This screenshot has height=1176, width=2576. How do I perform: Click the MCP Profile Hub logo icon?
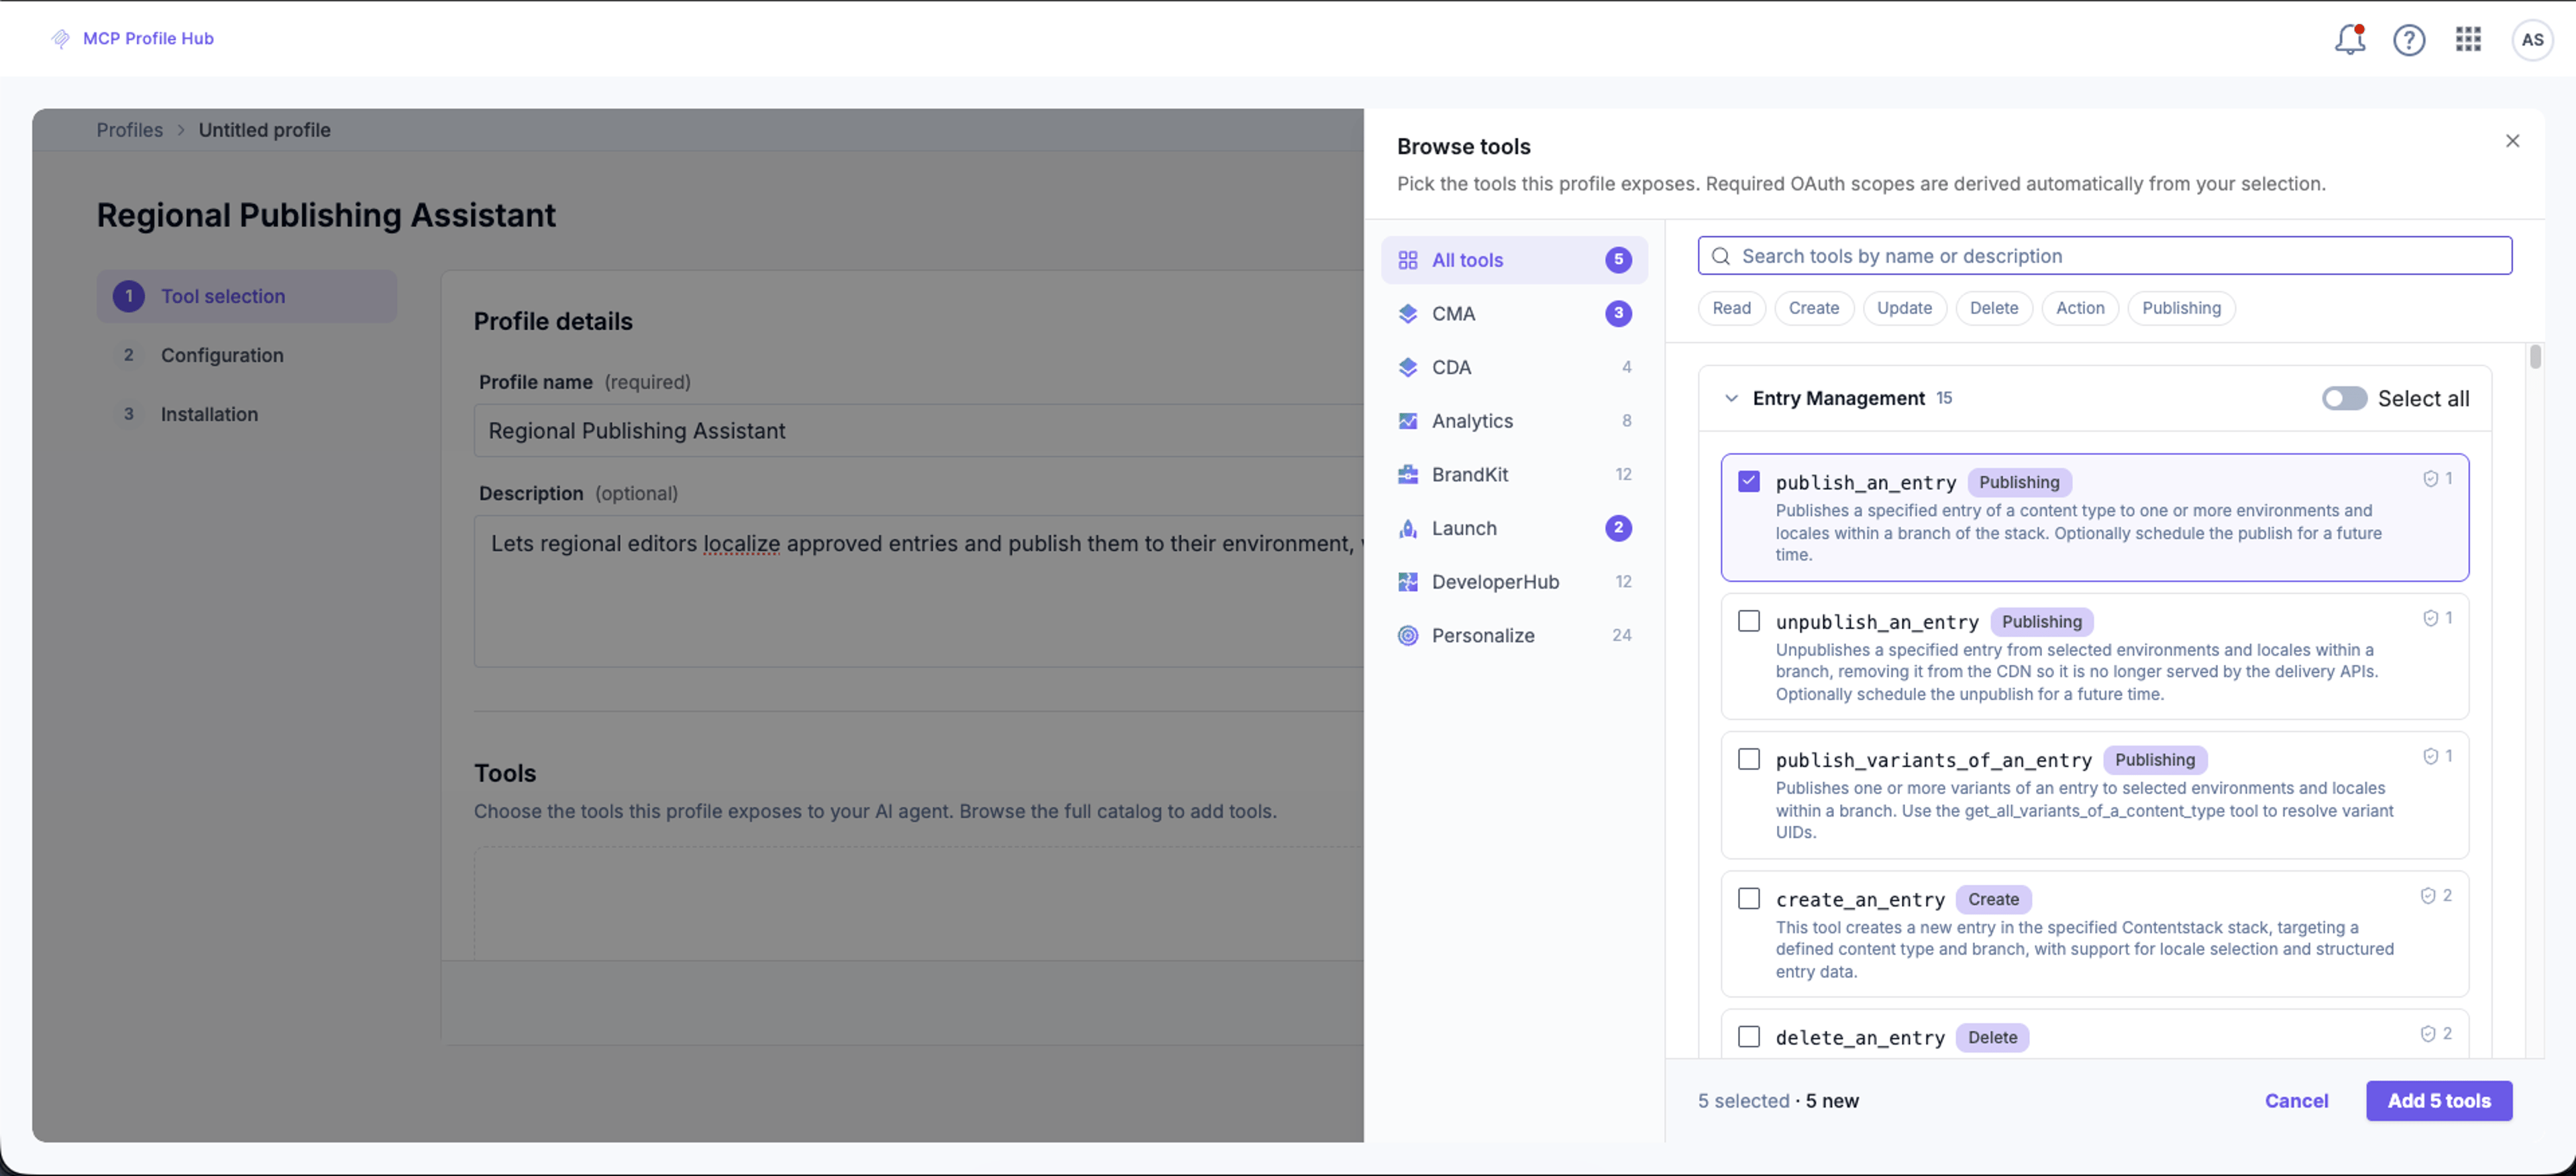click(x=60, y=38)
